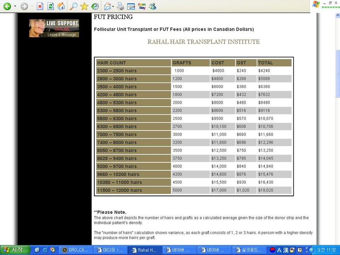340x255 pixels.
Task: Click the page vertical scrollbar thumb
Action: click(337, 74)
